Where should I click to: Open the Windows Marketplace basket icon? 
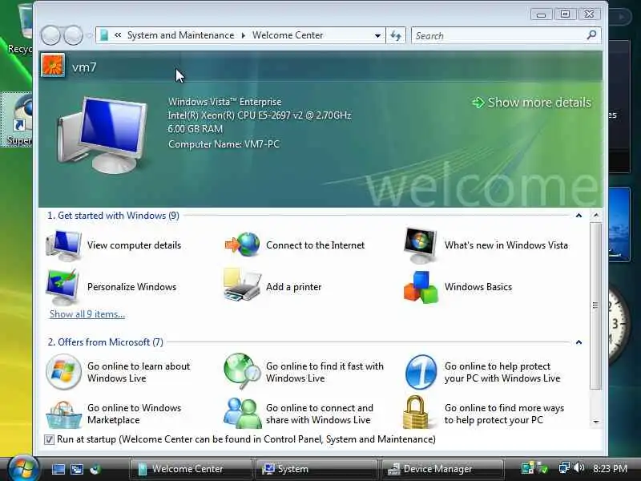coord(63,414)
